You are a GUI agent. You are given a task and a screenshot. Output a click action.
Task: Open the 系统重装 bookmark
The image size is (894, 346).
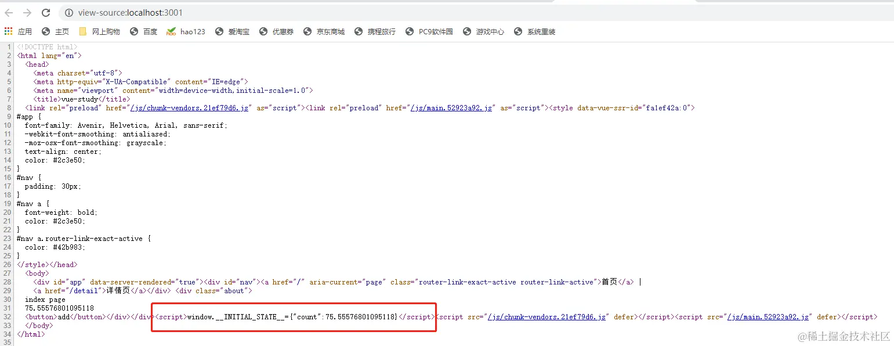(534, 31)
